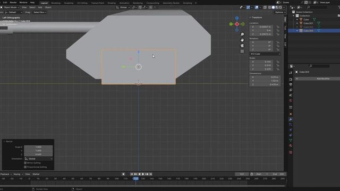Image resolution: width=340 pixels, height=191 pixels.
Task: Open the viewport Object menu
Action: pos(48,7)
